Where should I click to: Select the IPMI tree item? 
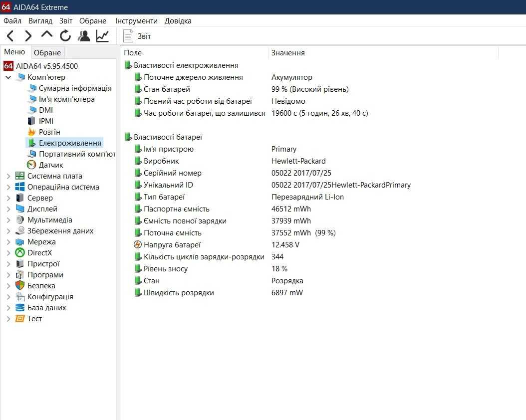coord(46,121)
